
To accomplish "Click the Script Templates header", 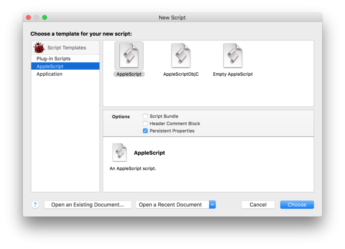I will 66,47.
